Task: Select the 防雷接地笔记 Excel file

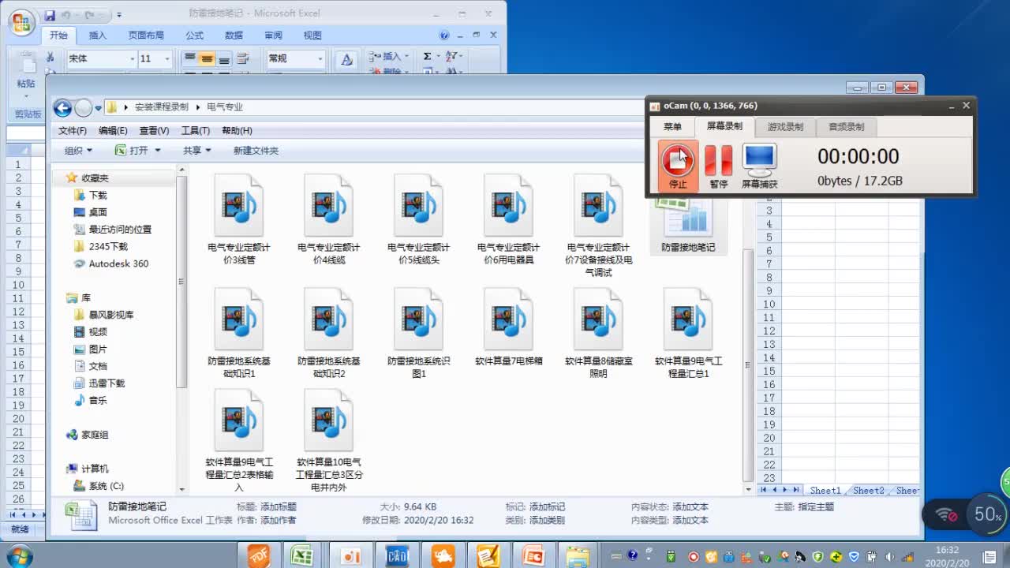Action: [x=688, y=225]
